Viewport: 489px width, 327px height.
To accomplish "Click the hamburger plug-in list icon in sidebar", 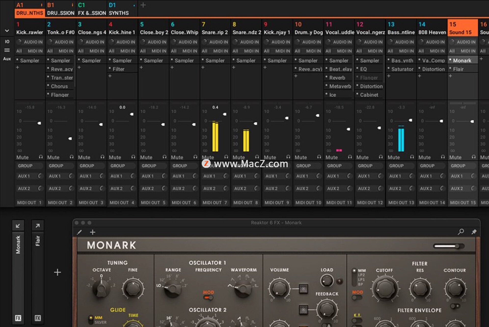I will pyautogui.click(x=7, y=50).
